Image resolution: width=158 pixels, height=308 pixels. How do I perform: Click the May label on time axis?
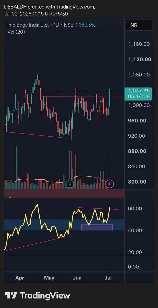pos(49,278)
